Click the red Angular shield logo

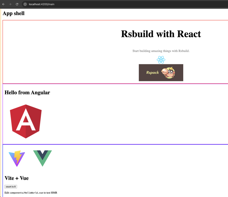tap(26, 121)
